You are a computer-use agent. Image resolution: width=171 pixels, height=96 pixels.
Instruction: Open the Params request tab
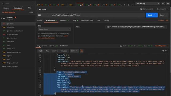click(40, 21)
